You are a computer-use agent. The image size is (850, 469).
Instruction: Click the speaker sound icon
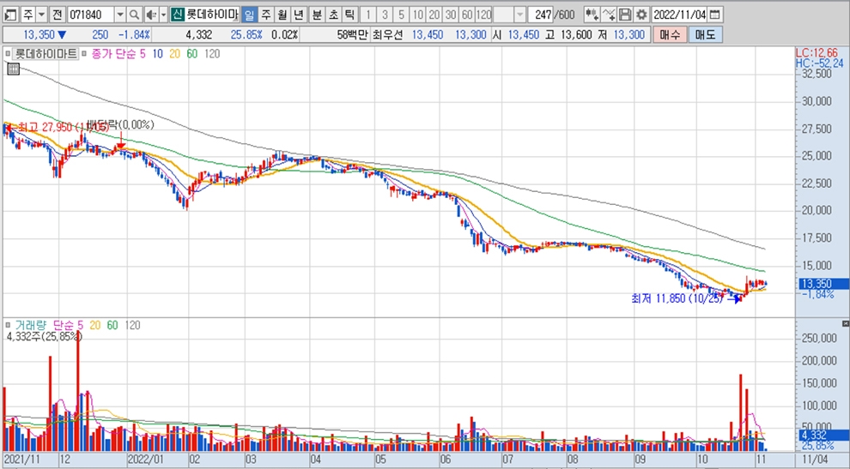[149, 15]
